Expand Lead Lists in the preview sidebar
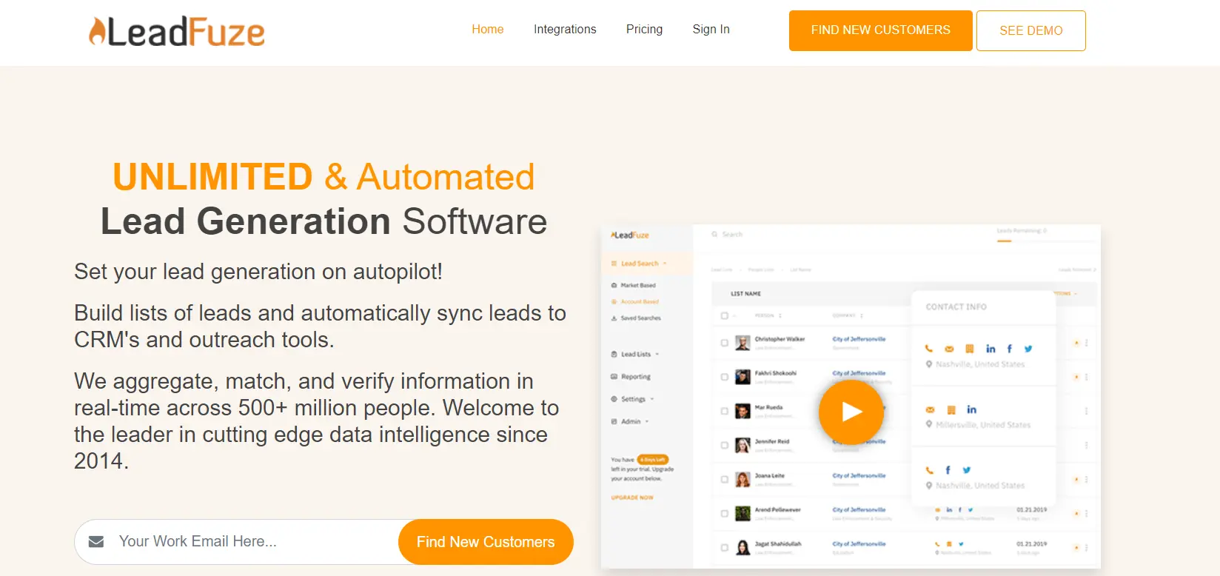1220x576 pixels. point(635,355)
